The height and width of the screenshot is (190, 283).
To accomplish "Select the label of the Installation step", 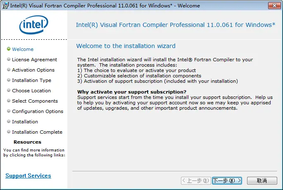I will [25, 122].
